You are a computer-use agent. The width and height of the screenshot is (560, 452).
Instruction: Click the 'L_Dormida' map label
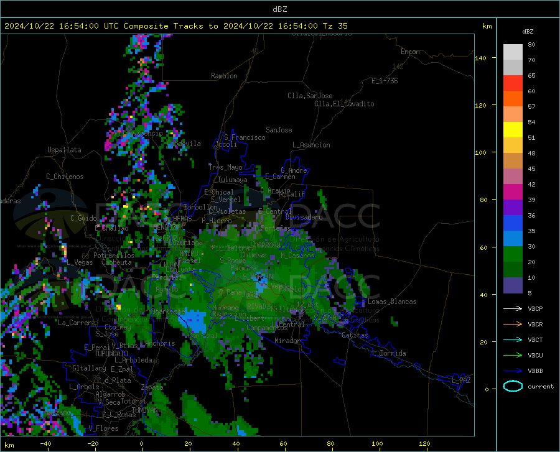[389, 353]
